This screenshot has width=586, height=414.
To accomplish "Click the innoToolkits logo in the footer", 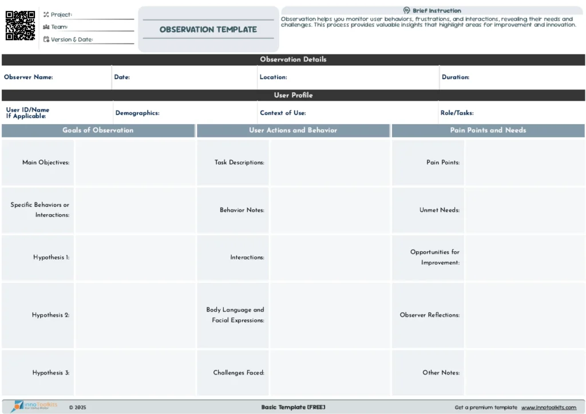I will (34, 406).
